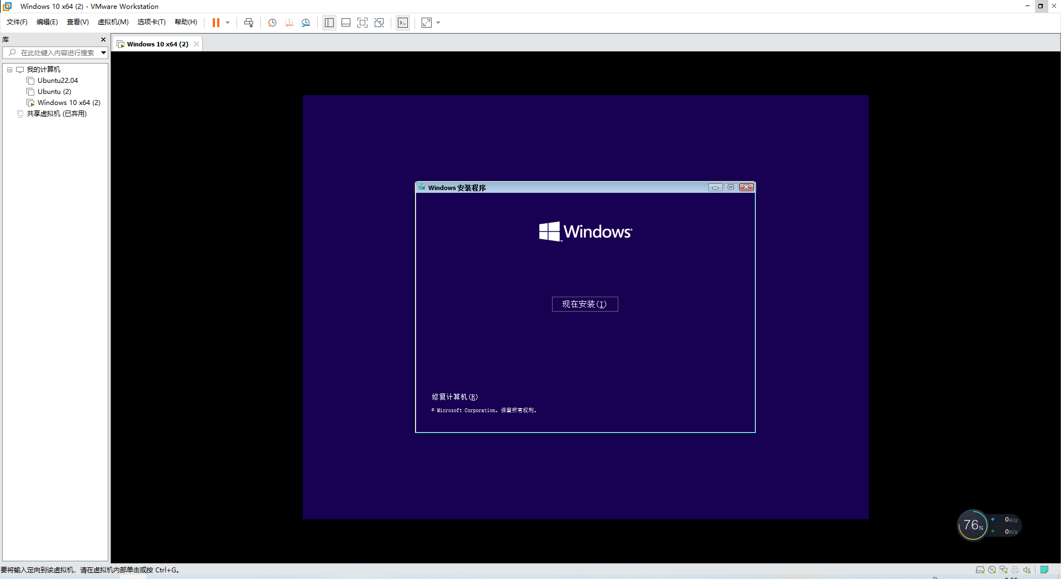
Task: Toggle the thumbnail bar view icon
Action: (x=346, y=23)
